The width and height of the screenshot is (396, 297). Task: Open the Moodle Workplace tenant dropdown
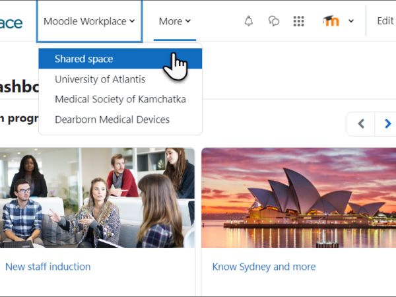89,21
